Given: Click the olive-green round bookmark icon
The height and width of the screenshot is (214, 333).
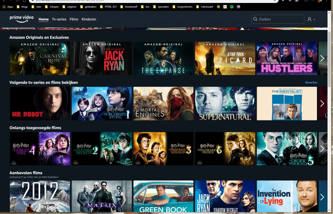Looking at the screenshot, I should point(218,7).
